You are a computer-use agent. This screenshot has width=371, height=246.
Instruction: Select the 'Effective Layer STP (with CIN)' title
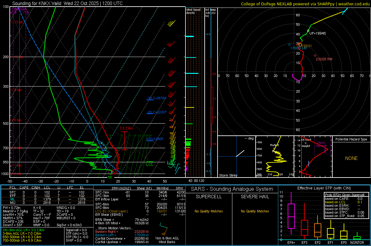coord(324,188)
